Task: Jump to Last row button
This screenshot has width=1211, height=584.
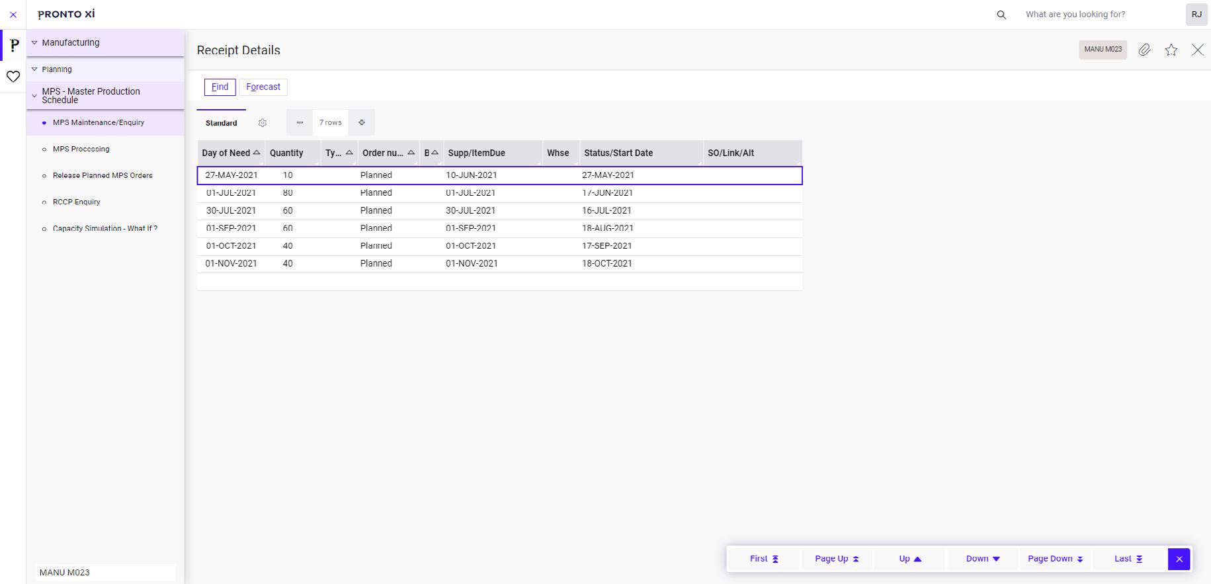Action: coord(1128,559)
